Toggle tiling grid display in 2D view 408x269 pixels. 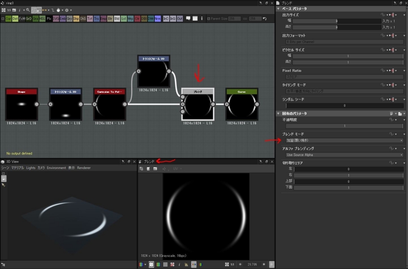coord(165,265)
